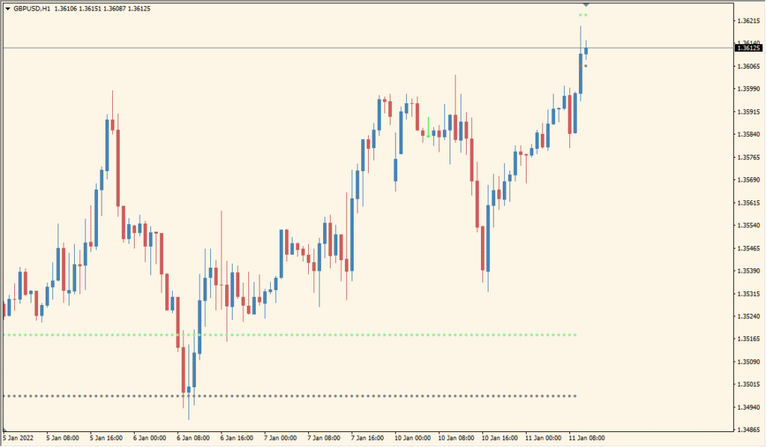Image resolution: width=766 pixels, height=447 pixels.
Task: Click time axis label 7 Jan 16:00
Action: coord(367,438)
